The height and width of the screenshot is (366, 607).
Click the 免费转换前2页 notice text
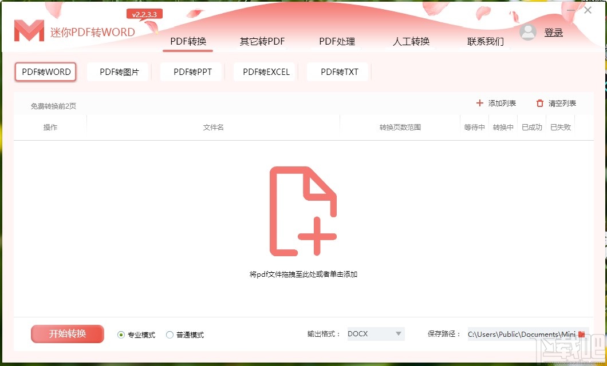click(53, 106)
